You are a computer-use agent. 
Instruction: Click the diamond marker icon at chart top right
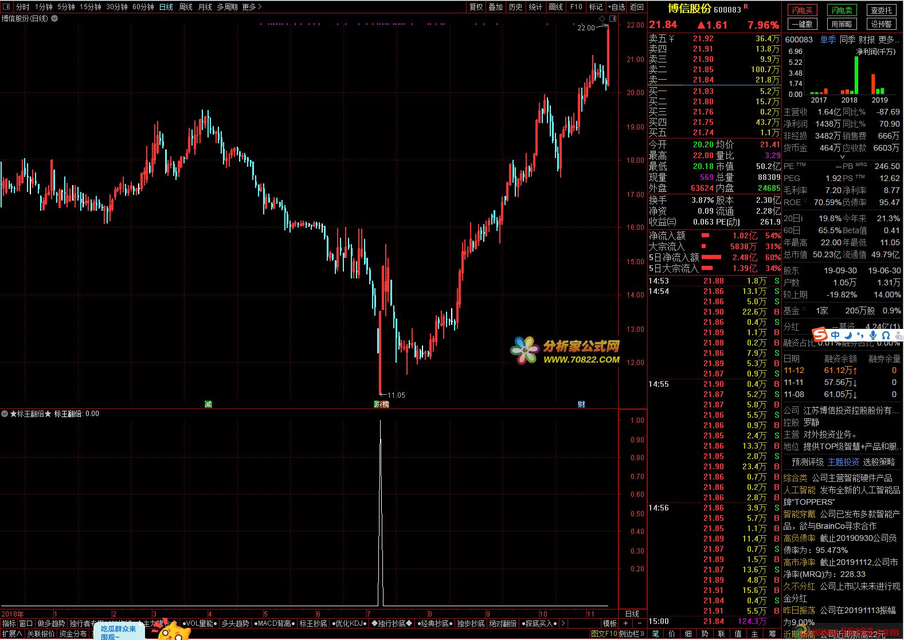click(602, 19)
